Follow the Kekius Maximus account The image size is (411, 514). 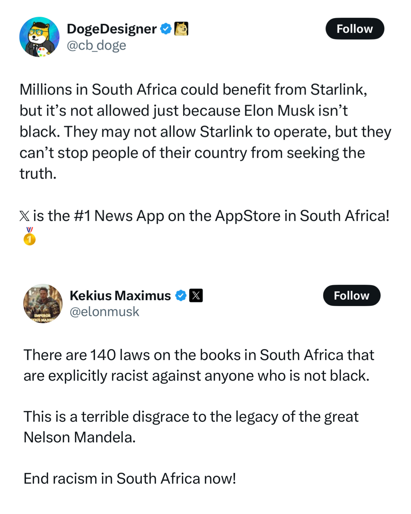tap(351, 296)
